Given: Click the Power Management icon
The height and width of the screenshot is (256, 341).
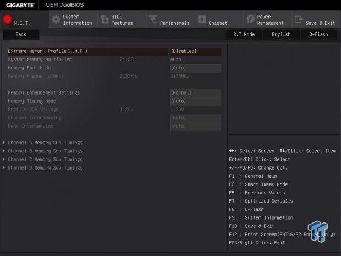Looking at the screenshot, I should click(250, 20).
